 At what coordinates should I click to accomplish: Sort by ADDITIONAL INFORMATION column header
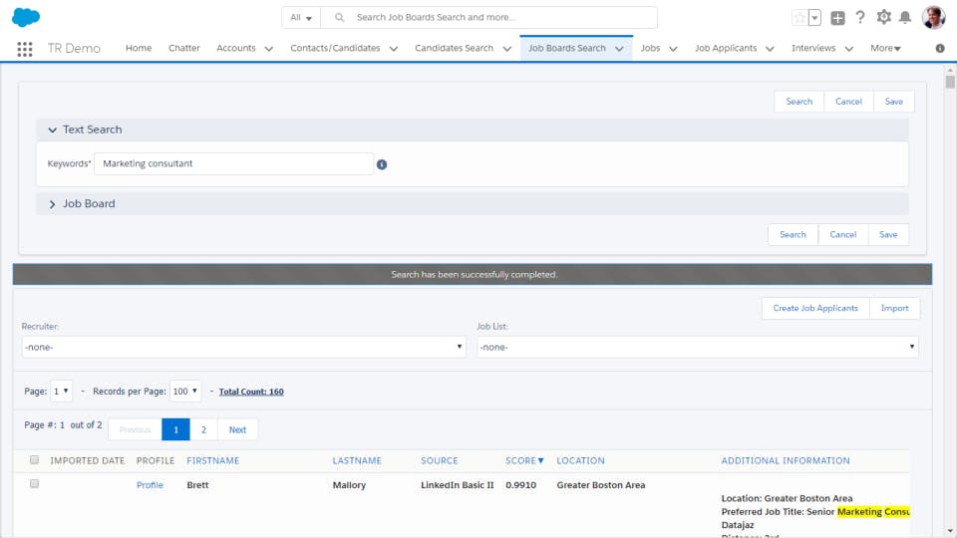point(786,460)
